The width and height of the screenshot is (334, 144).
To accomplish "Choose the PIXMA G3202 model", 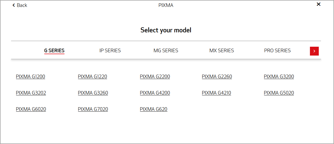I will [x=31, y=93].
